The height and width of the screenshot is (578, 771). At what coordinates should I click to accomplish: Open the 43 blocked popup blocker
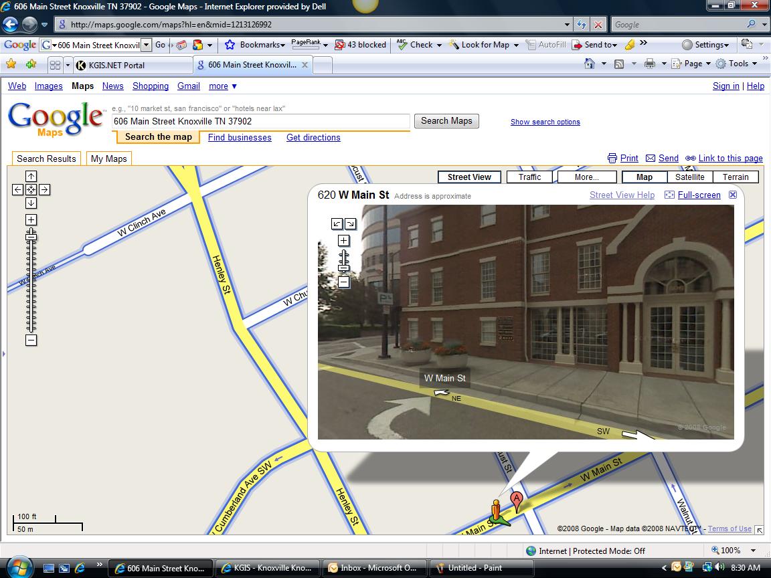pyautogui.click(x=361, y=45)
